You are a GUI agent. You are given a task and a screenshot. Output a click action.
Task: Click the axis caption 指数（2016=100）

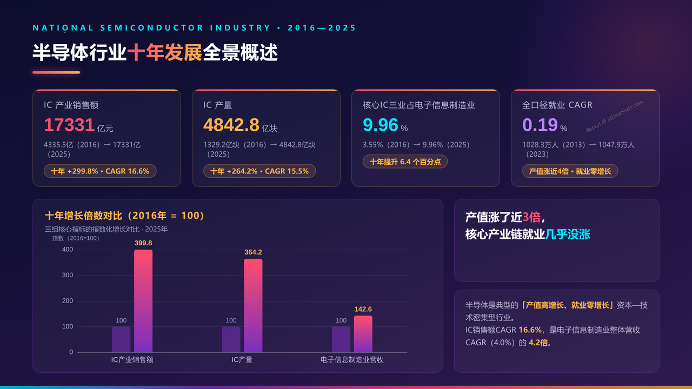point(76,238)
